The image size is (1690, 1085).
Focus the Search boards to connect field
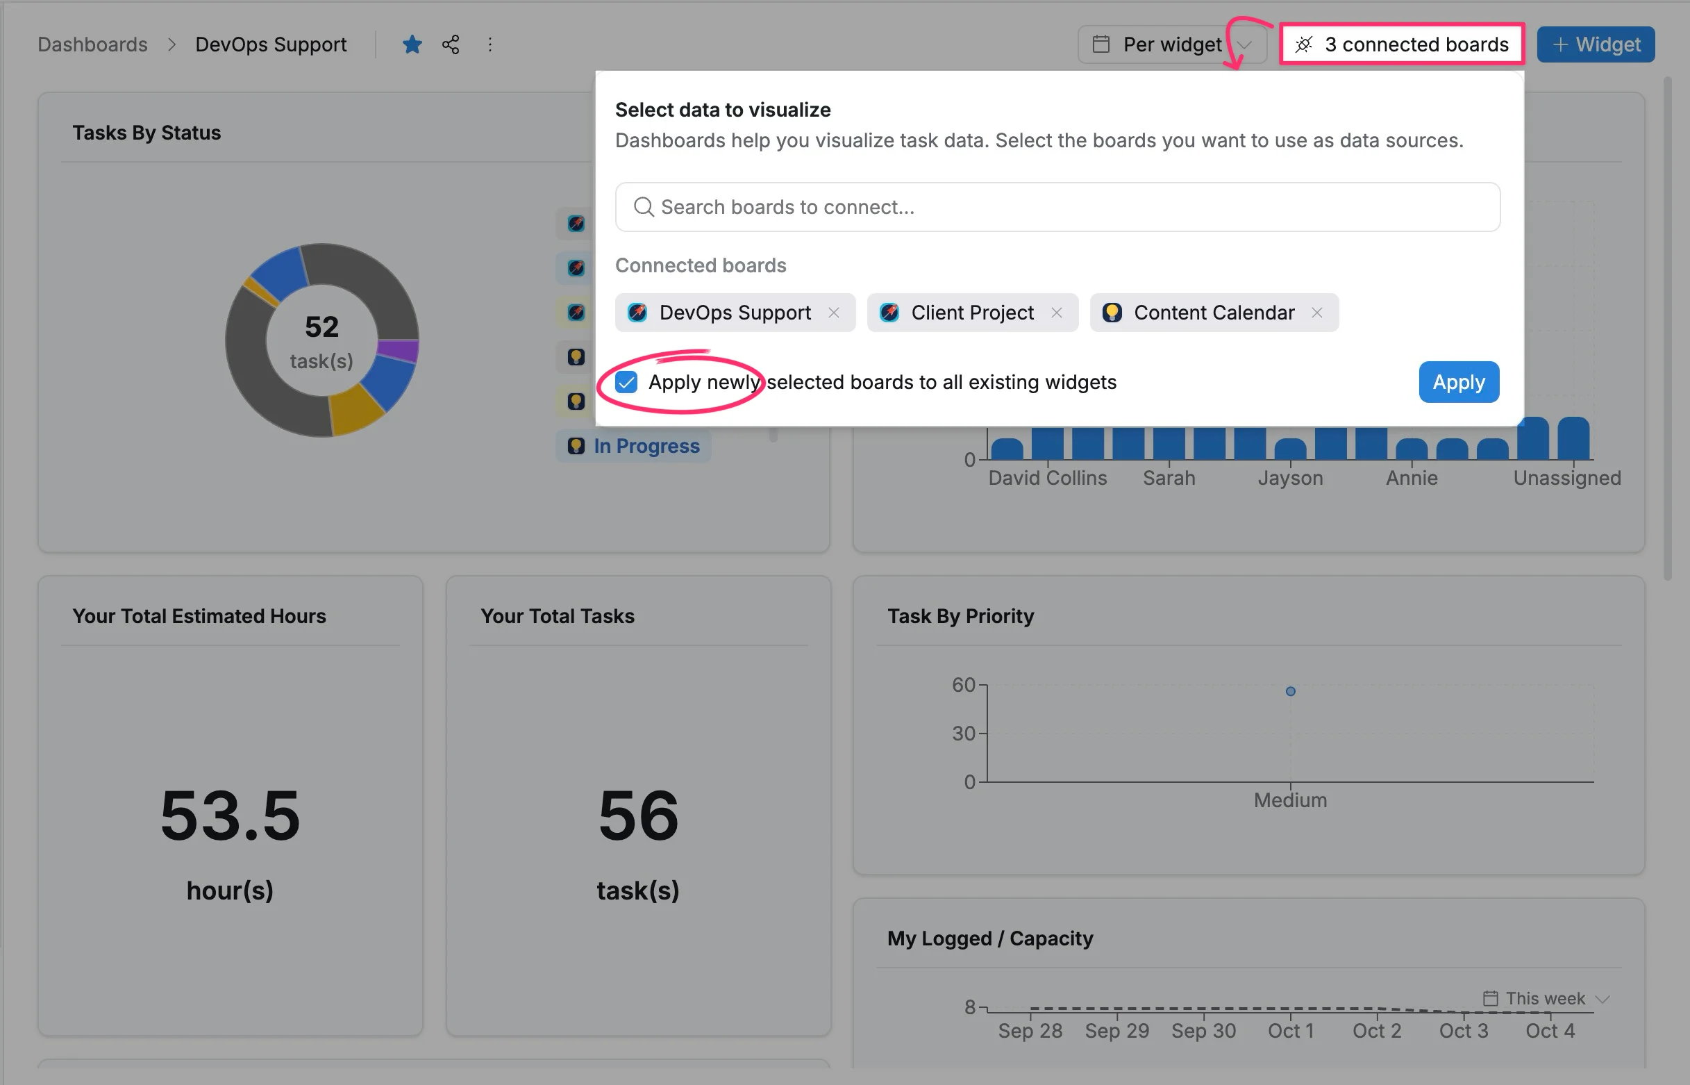(x=1057, y=207)
